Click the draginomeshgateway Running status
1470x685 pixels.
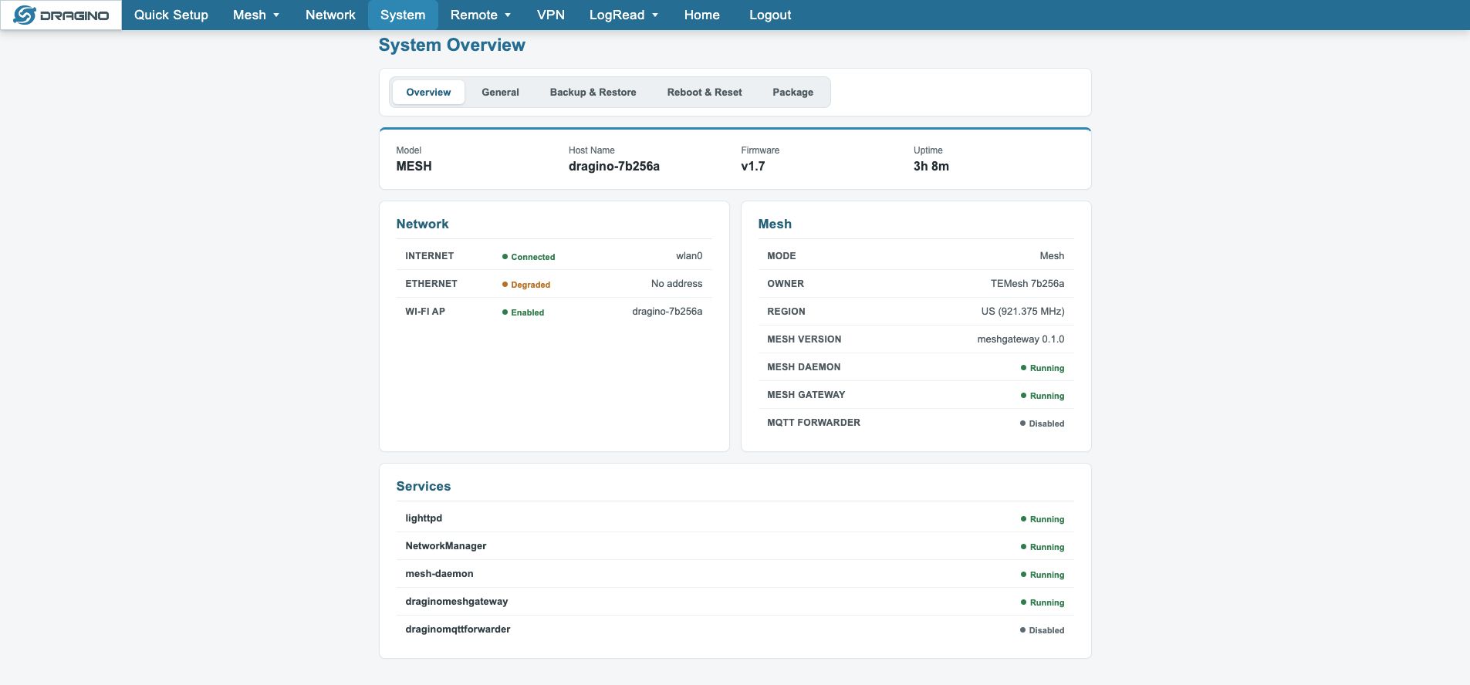tap(1043, 602)
